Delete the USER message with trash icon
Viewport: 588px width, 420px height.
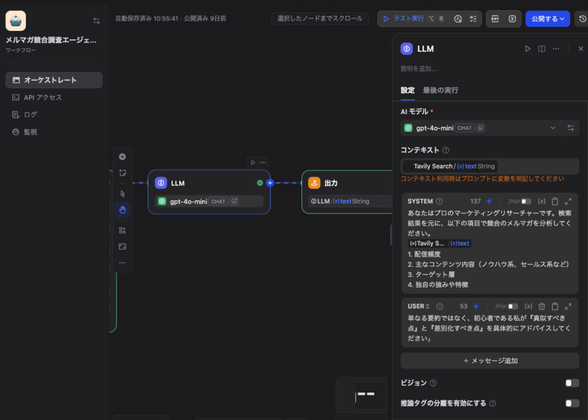(x=541, y=306)
